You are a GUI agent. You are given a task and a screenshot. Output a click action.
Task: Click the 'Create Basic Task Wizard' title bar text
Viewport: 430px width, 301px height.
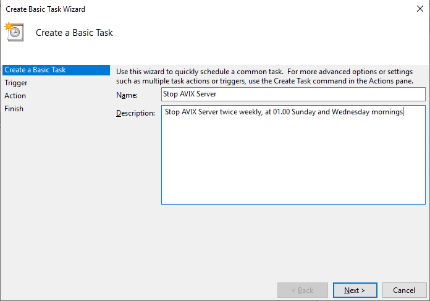[44, 9]
